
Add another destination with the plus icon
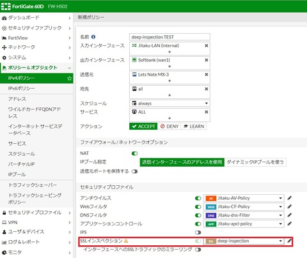tap(169, 95)
